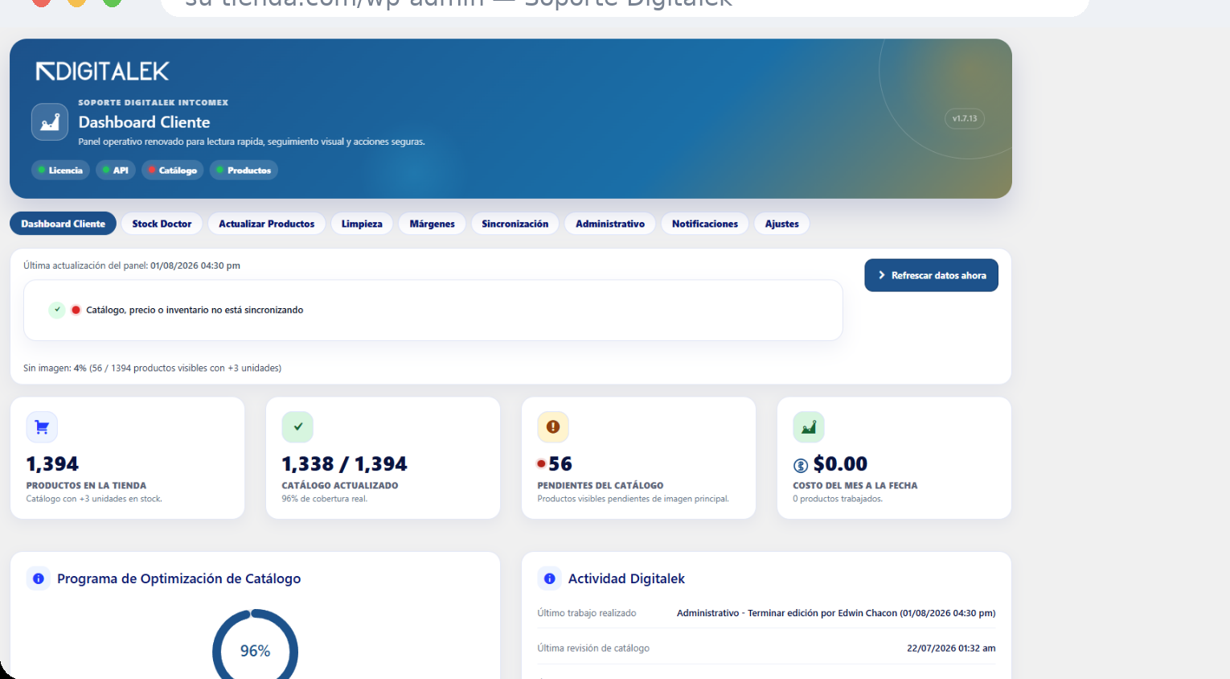The image size is (1230, 679).
Task: Click the 1,338 / 1,394 catalog figure
Action: [x=344, y=464]
